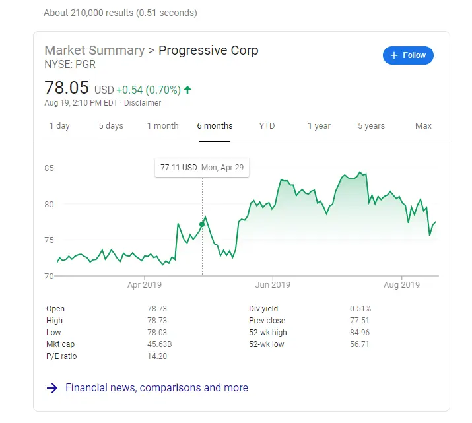Select the 6 months tab
The width and height of the screenshot is (472, 423).
[x=215, y=126]
